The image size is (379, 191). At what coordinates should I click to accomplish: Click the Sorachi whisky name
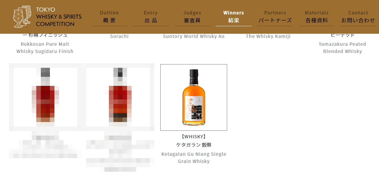[x=119, y=36]
